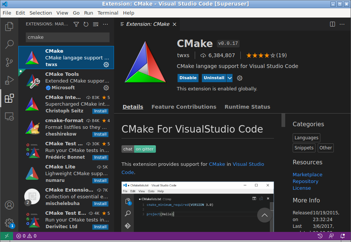
Task: Open the File menu
Action: 7,13
